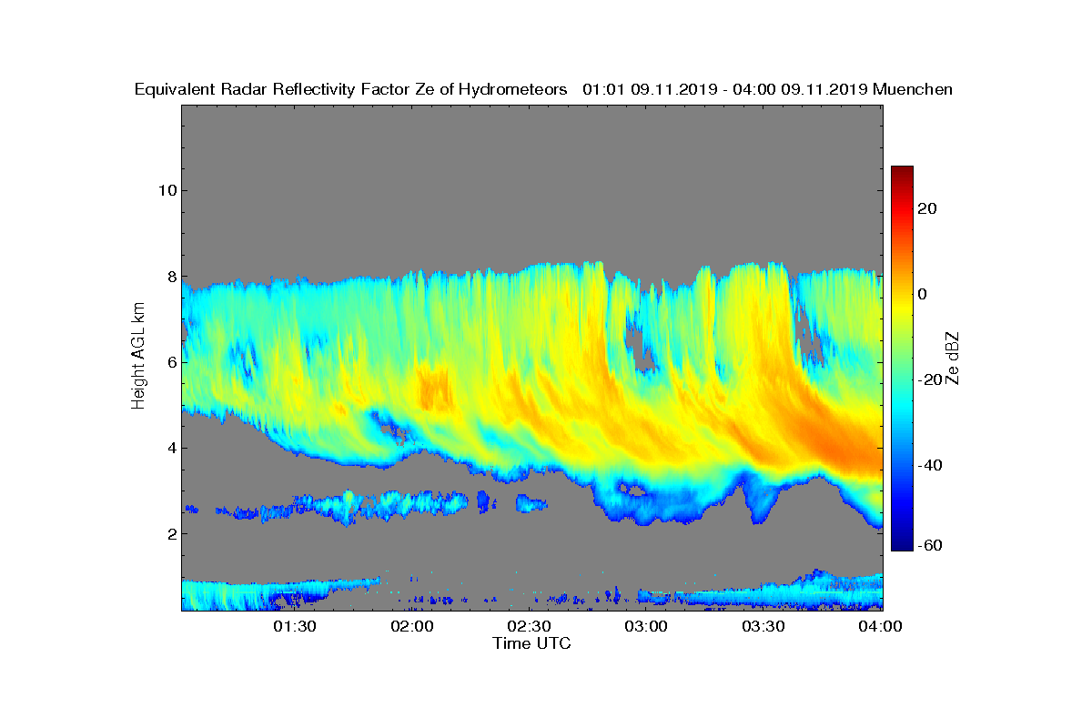Click the height tick label 10
1092x728 pixels.
click(166, 190)
